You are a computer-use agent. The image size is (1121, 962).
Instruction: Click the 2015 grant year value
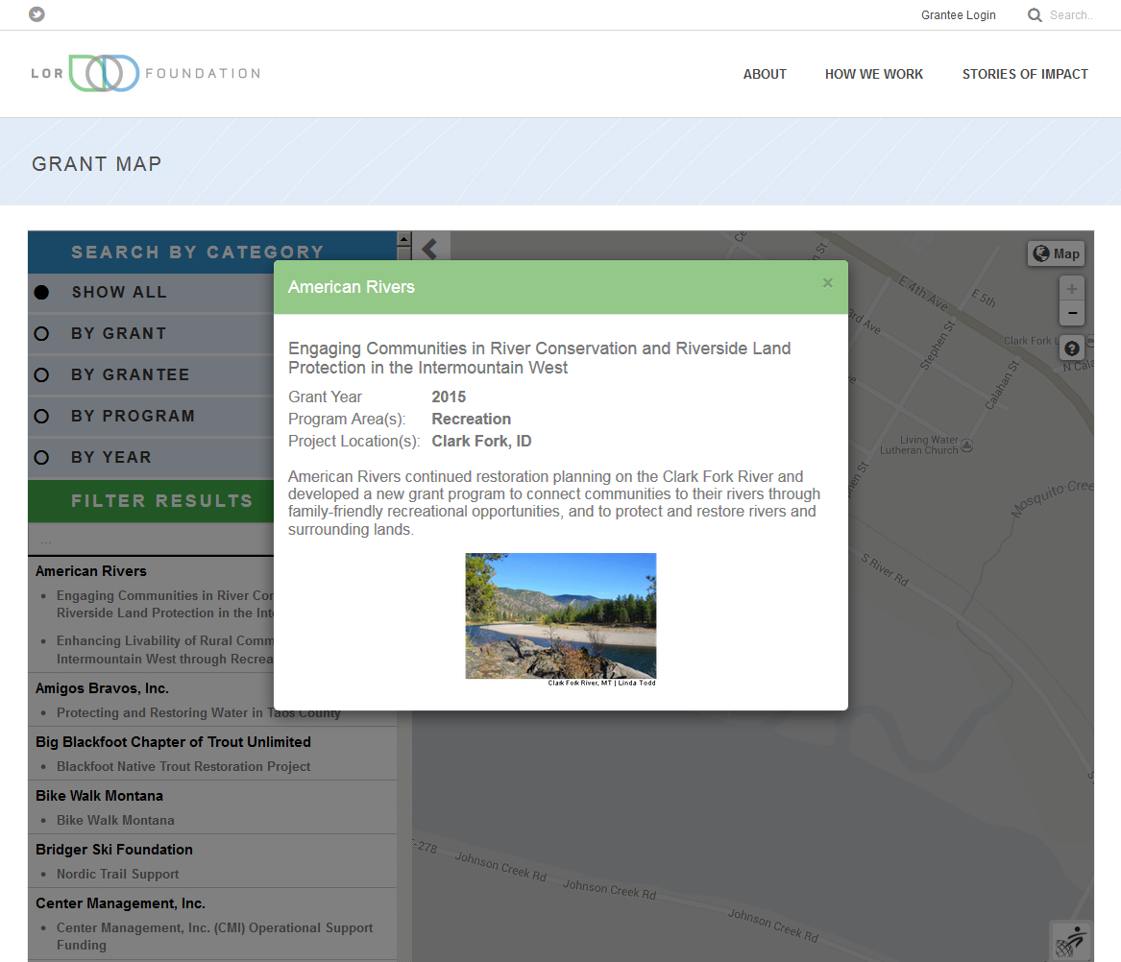click(449, 397)
